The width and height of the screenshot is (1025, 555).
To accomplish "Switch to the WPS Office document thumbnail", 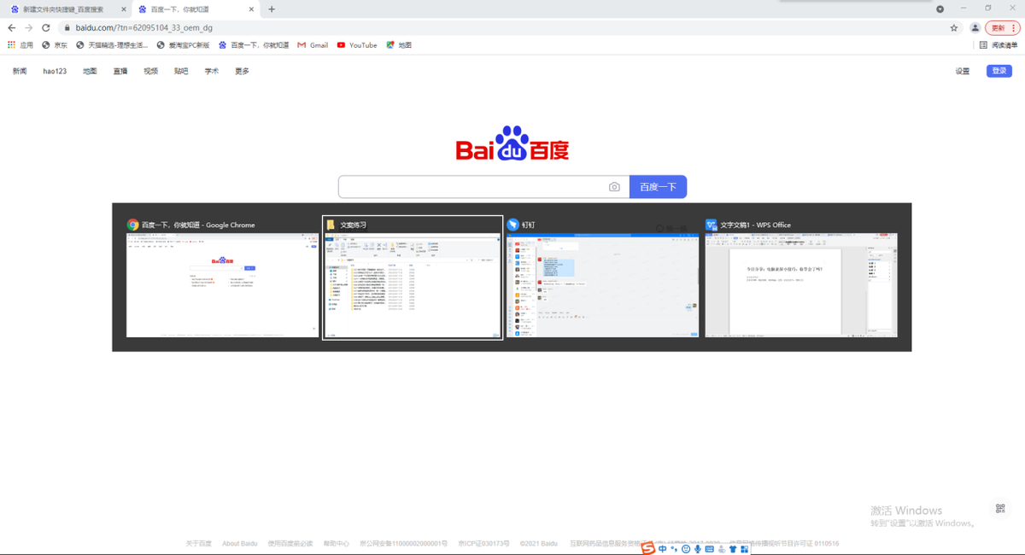I will click(801, 277).
